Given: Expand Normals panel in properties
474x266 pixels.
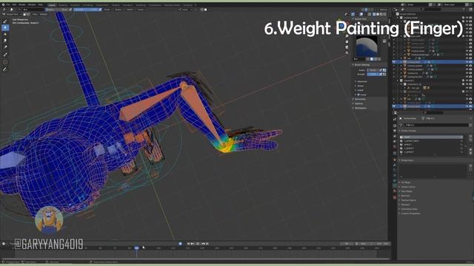Looking at the screenshot, I should point(405,196).
